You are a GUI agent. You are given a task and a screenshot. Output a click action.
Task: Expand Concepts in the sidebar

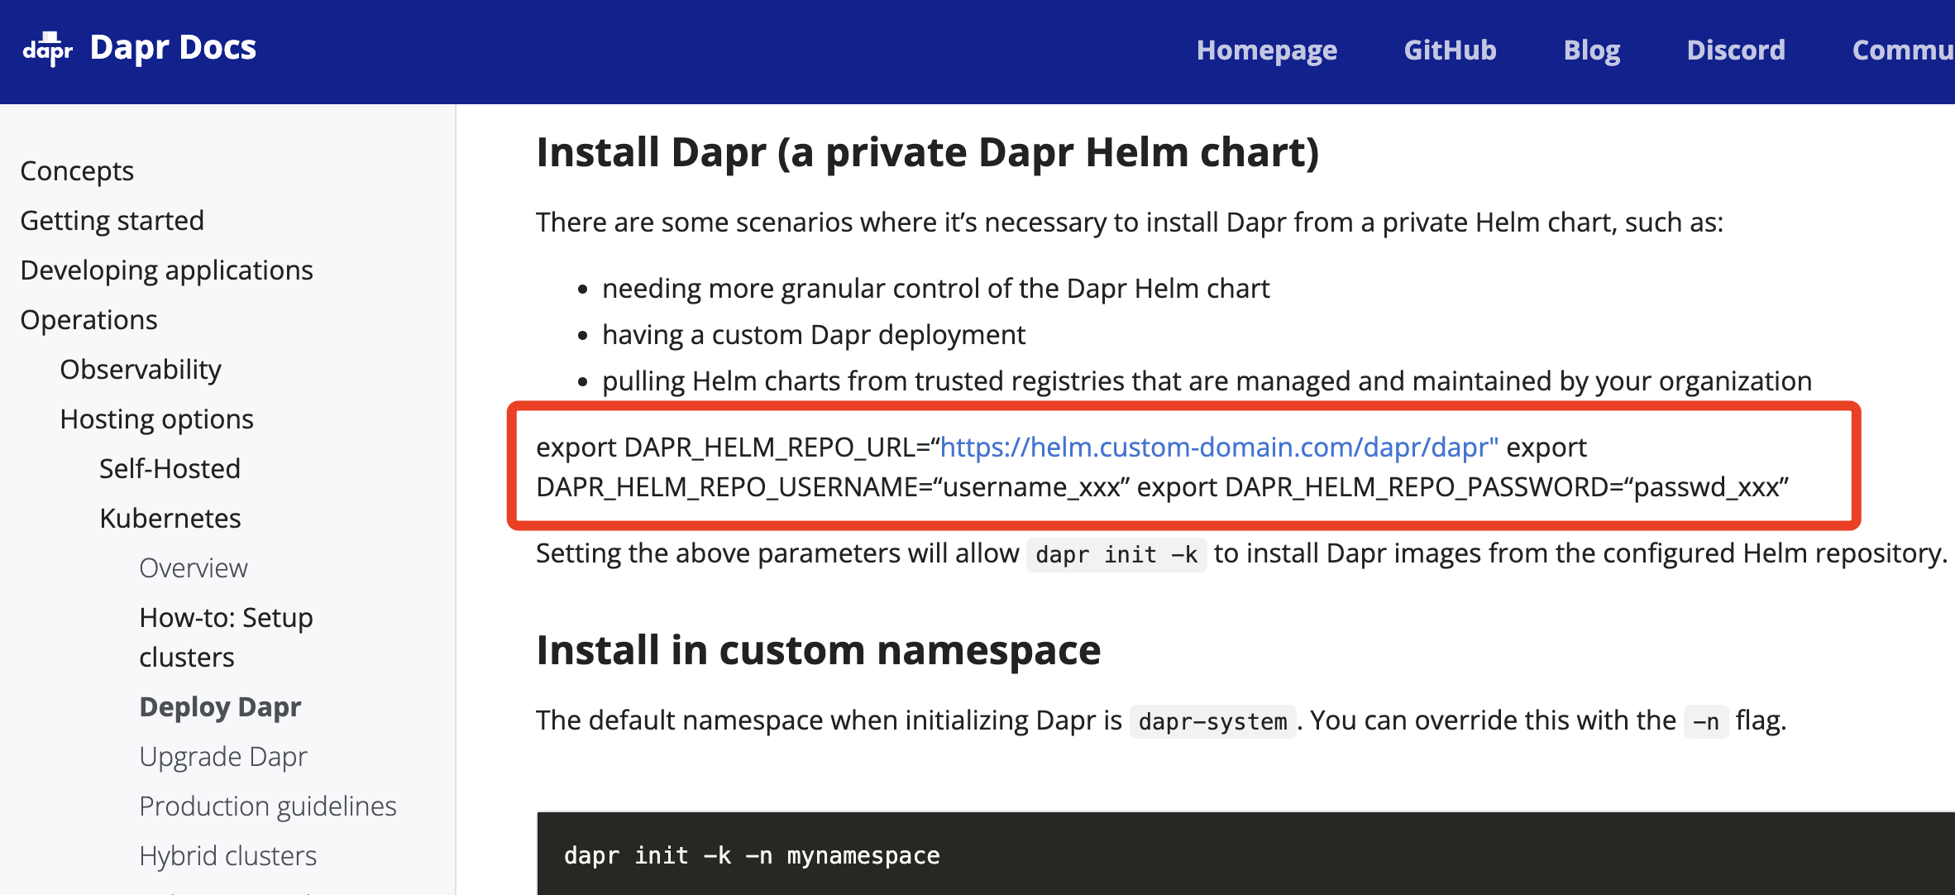pos(77,171)
